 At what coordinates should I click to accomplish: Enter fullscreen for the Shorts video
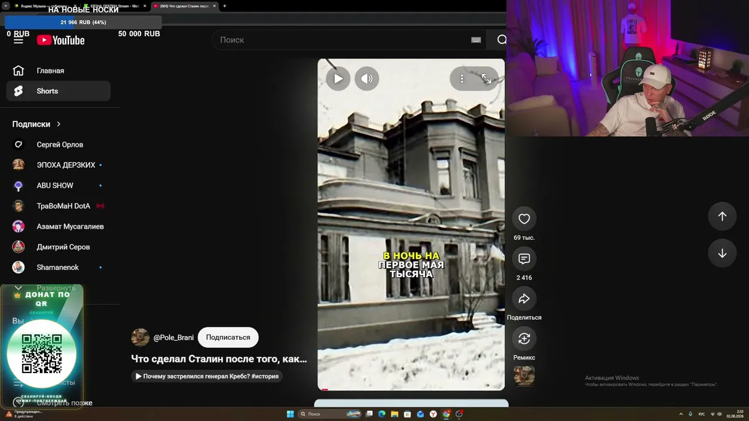pos(486,78)
